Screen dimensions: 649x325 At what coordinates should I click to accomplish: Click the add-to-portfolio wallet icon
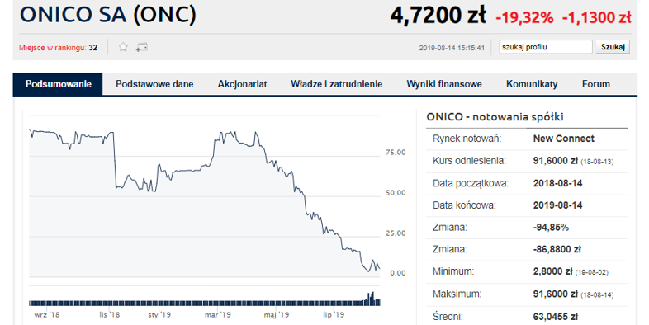[142, 47]
